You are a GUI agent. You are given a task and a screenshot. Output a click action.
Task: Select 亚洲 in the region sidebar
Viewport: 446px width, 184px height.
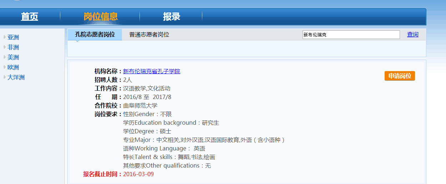(13, 37)
